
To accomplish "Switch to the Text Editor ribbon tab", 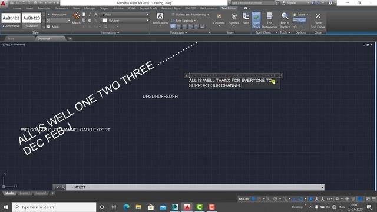I will pos(229,8).
